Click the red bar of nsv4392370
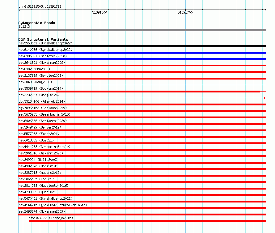 [x=142, y=169]
